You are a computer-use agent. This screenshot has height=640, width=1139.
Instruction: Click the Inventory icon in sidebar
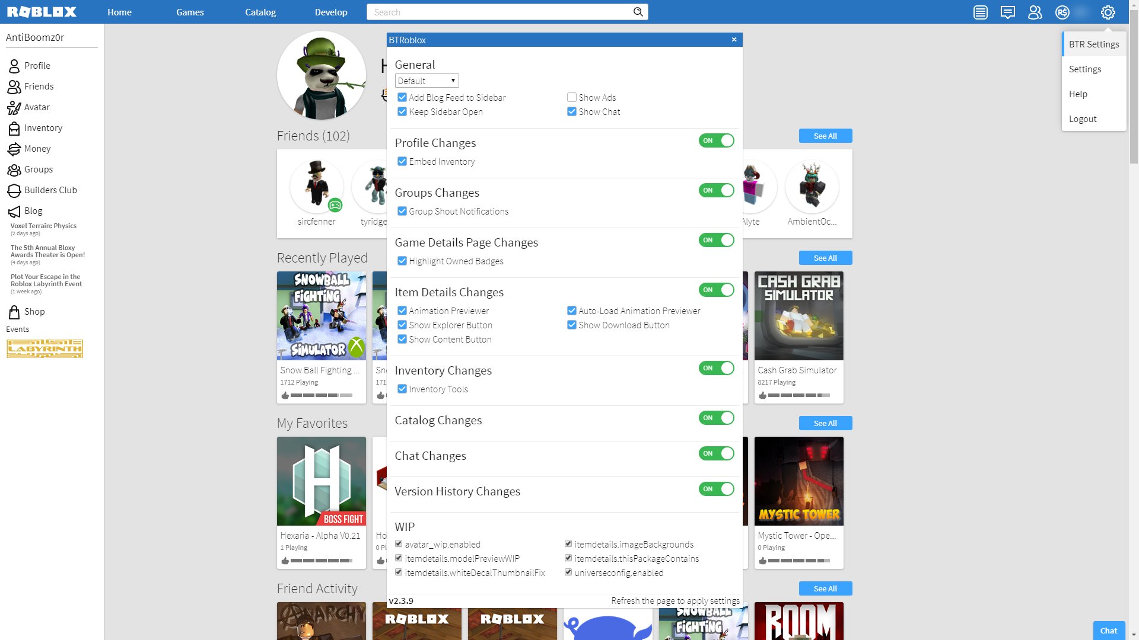tap(13, 127)
